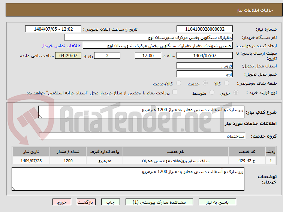
Task: Click the توضیحات خریدار text area
Action: coord(128,179)
